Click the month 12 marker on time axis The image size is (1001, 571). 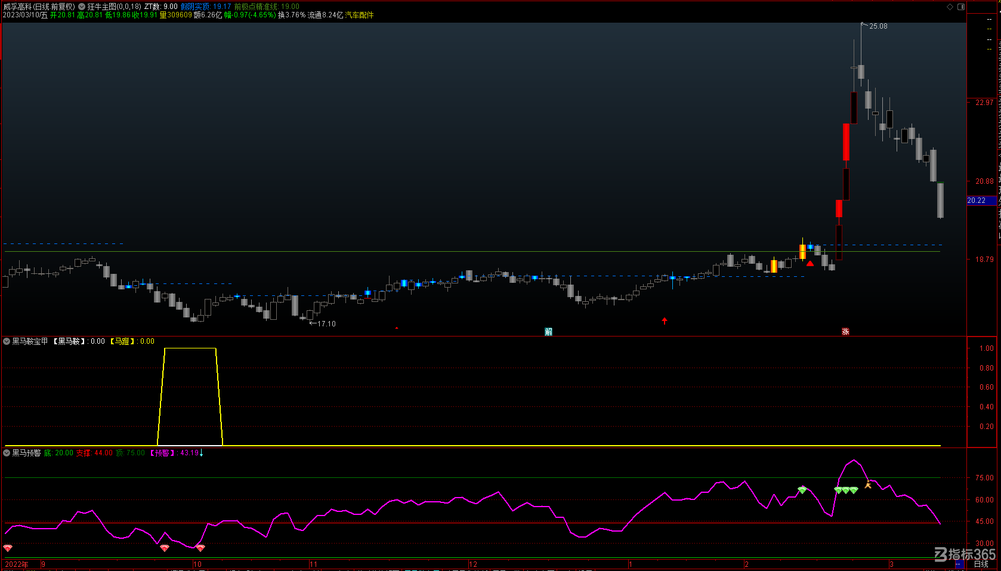pyautogui.click(x=473, y=564)
